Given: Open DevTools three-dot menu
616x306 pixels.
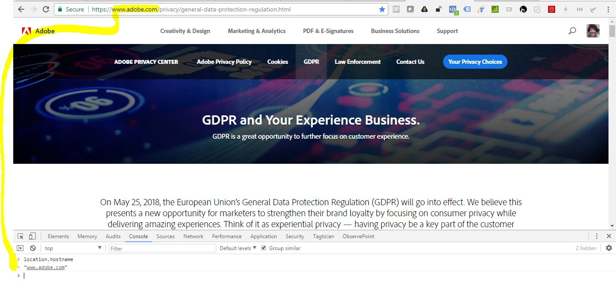Looking at the screenshot, I should (597, 236).
